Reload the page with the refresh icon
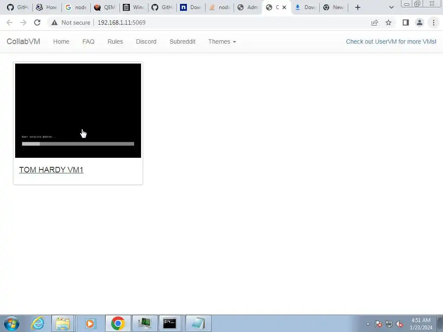This screenshot has width=443, height=332. coord(37,22)
